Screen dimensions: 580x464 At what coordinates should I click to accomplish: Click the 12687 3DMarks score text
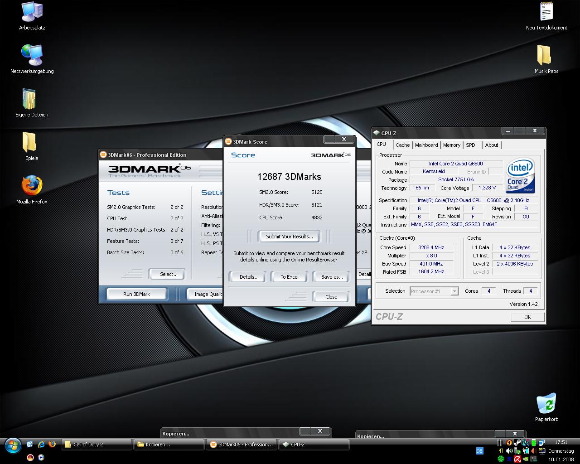tap(289, 177)
